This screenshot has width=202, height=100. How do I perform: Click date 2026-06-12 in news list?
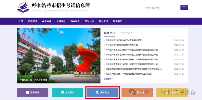coord(179,74)
